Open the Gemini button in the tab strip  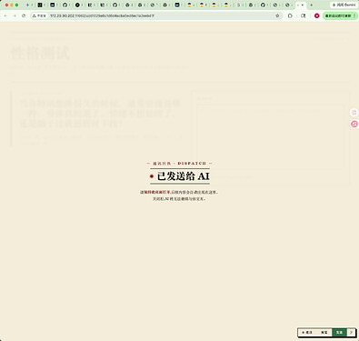click(344, 5)
